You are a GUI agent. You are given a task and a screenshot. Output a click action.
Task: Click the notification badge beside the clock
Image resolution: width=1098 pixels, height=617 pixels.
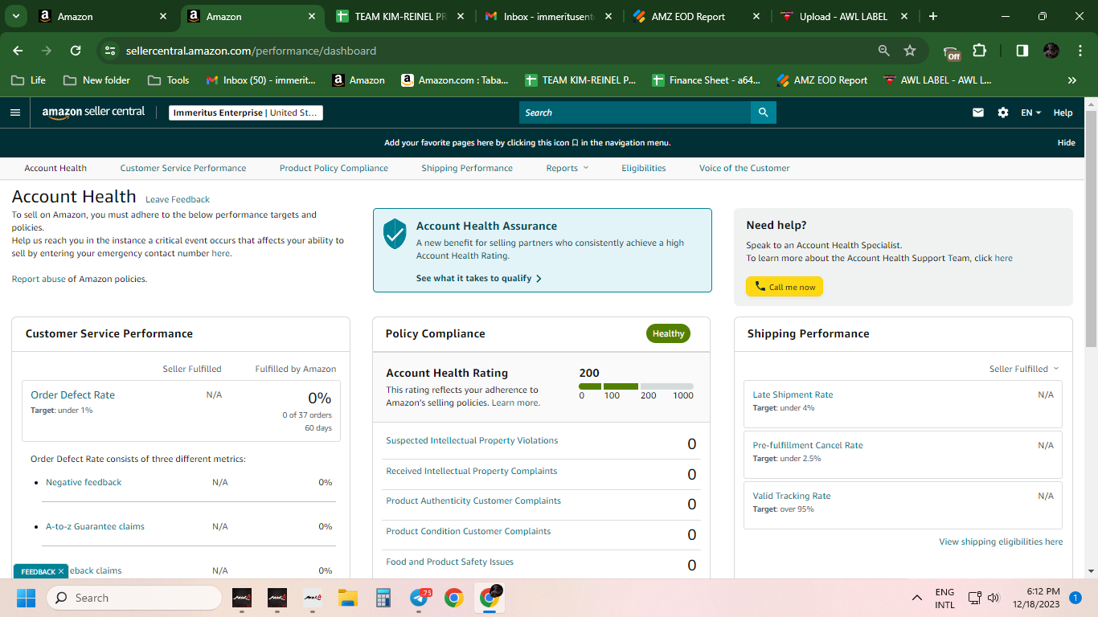[1075, 598]
